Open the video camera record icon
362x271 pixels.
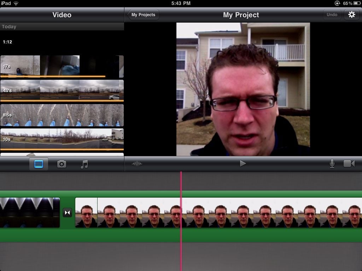click(x=349, y=164)
